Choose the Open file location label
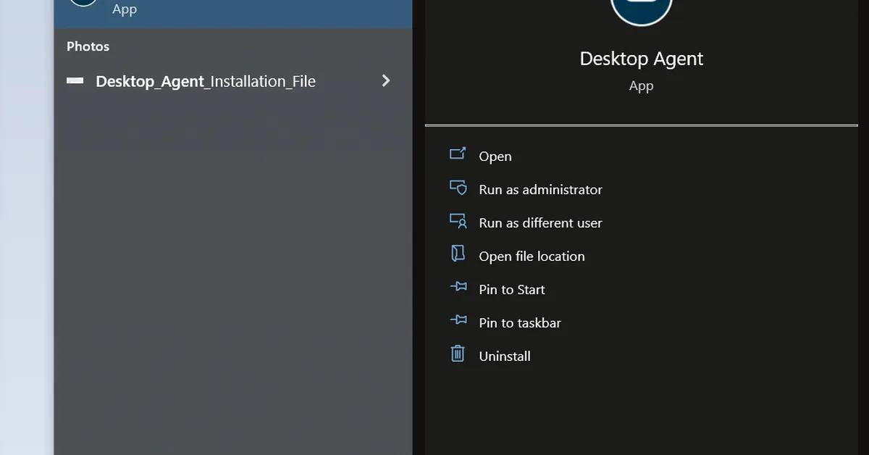Image resolution: width=869 pixels, height=455 pixels. (532, 256)
